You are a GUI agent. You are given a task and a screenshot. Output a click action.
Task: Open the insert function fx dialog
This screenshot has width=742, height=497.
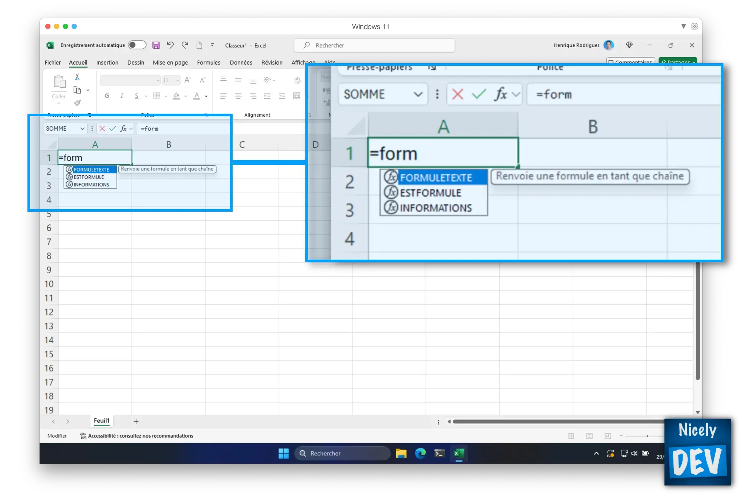point(124,129)
